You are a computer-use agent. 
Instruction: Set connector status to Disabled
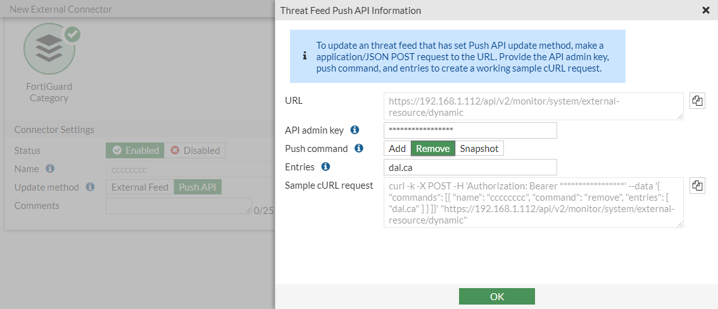[195, 150]
